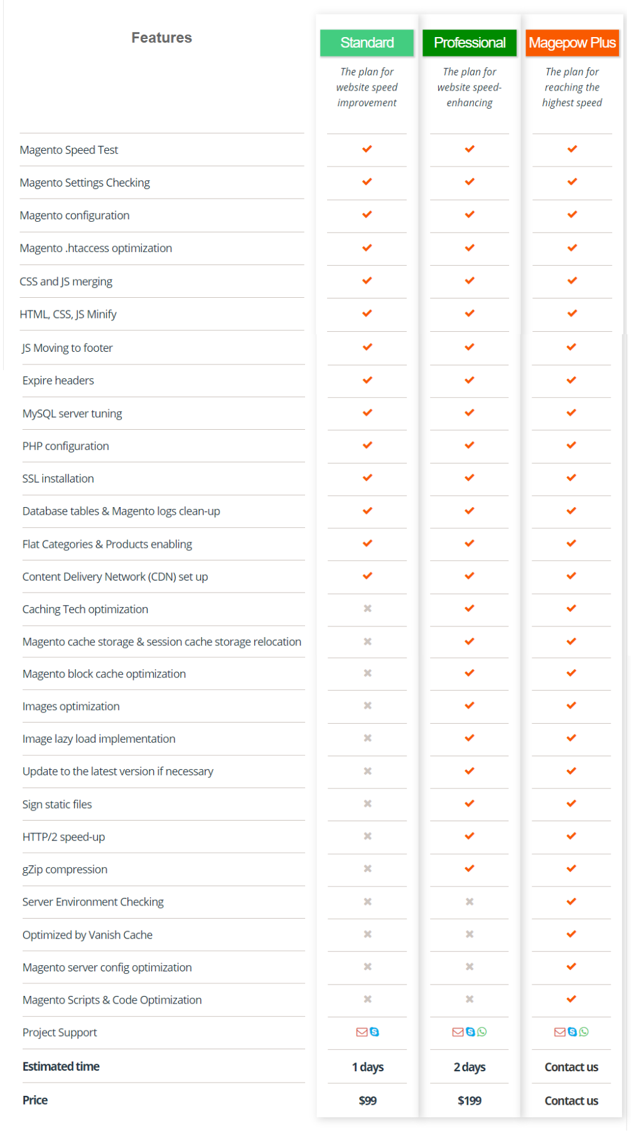Click the Professional plan WhatsApp support icon

(x=481, y=1032)
